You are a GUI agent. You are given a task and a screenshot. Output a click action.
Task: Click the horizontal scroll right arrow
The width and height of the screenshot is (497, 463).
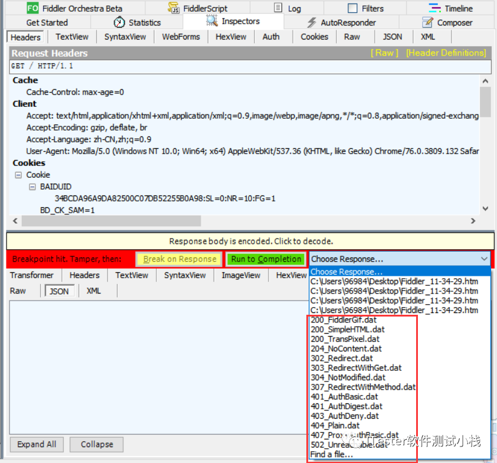coord(473,221)
